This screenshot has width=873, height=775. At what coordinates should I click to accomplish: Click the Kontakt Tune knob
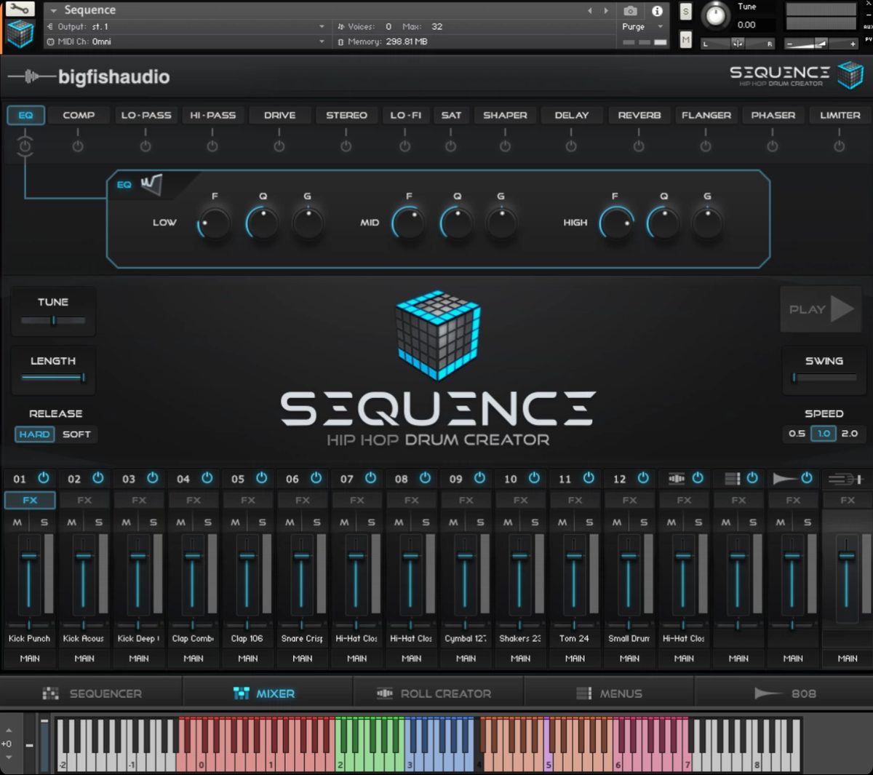[x=716, y=16]
